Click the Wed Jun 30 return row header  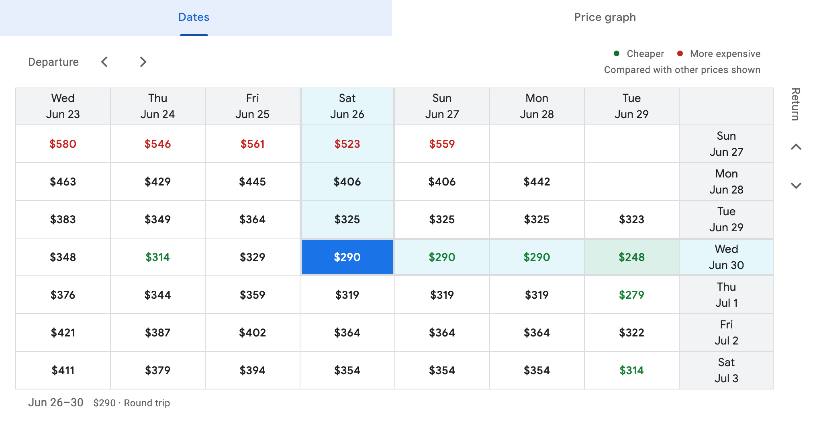click(x=726, y=257)
